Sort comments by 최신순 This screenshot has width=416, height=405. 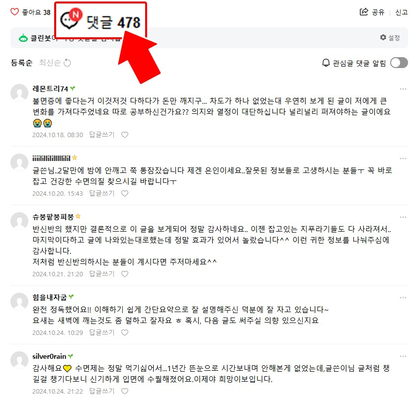point(50,63)
